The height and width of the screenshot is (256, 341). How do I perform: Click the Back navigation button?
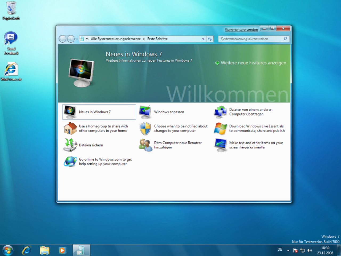click(x=62, y=39)
